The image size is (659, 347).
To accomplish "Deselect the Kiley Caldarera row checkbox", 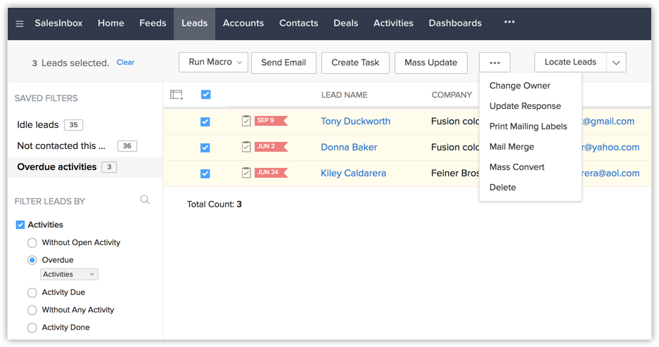I will (x=205, y=173).
